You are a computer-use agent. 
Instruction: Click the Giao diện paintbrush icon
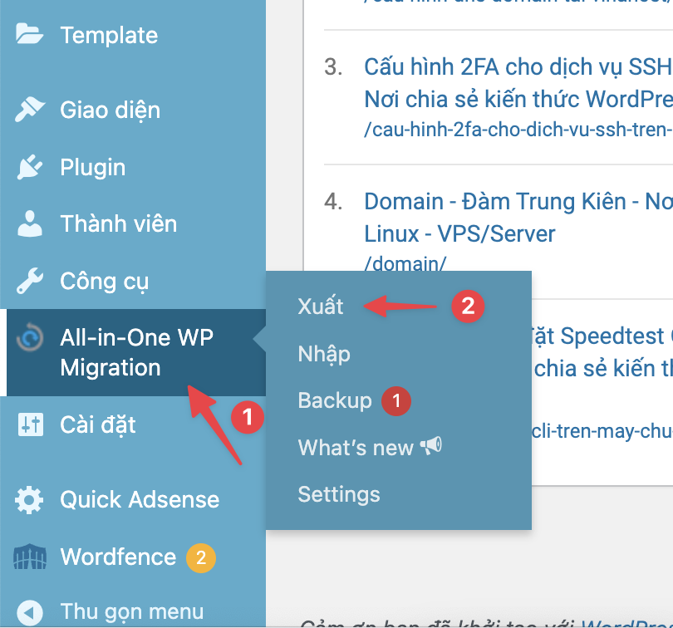click(x=30, y=110)
